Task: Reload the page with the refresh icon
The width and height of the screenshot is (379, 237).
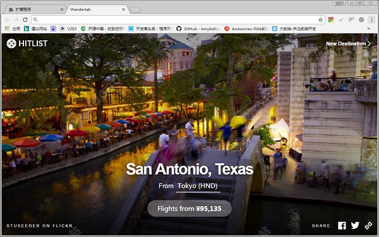Action: click(25, 20)
